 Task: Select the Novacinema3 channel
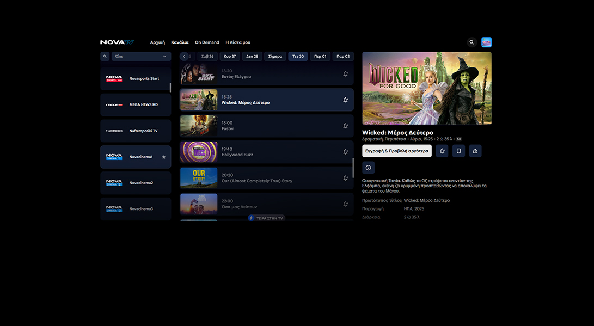pos(136,208)
